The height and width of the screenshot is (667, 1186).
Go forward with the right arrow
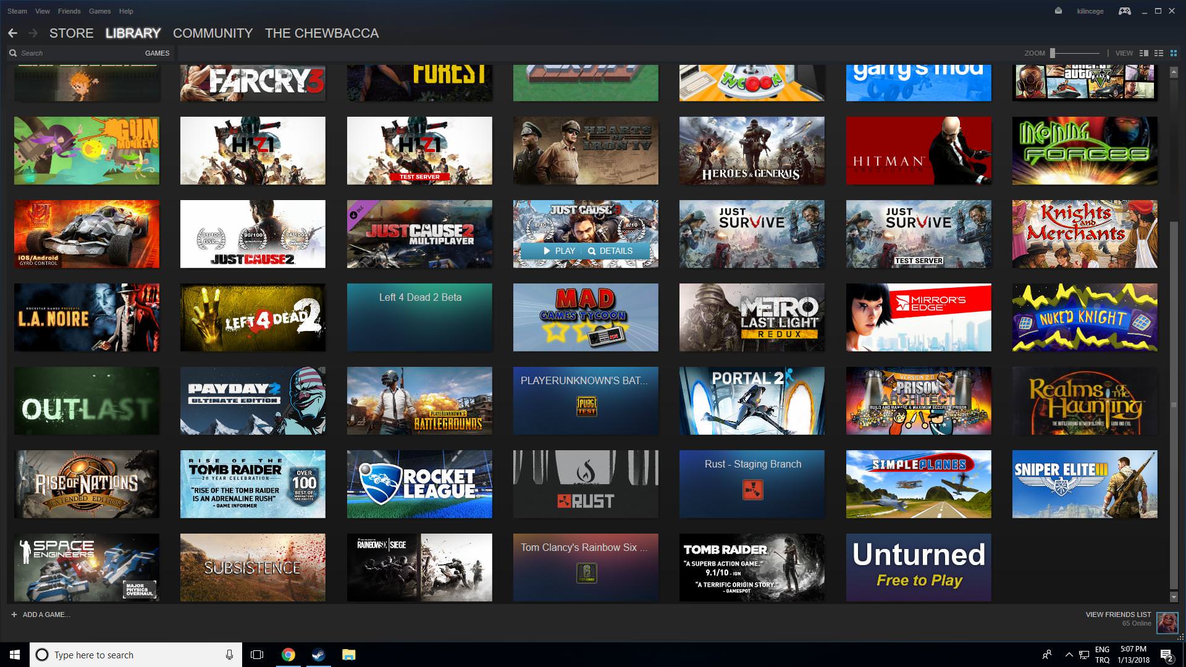point(33,33)
